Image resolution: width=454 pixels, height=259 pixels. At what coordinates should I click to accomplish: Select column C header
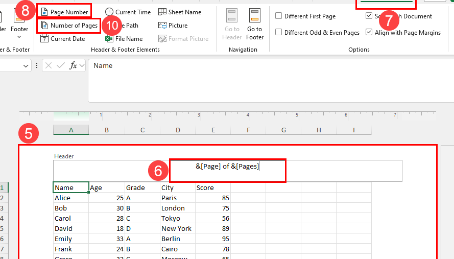tap(142, 130)
